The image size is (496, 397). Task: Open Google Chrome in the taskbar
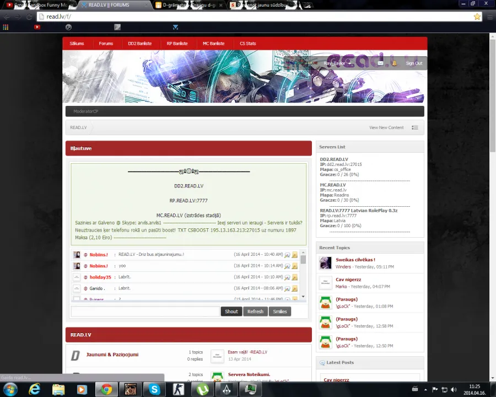106,389
